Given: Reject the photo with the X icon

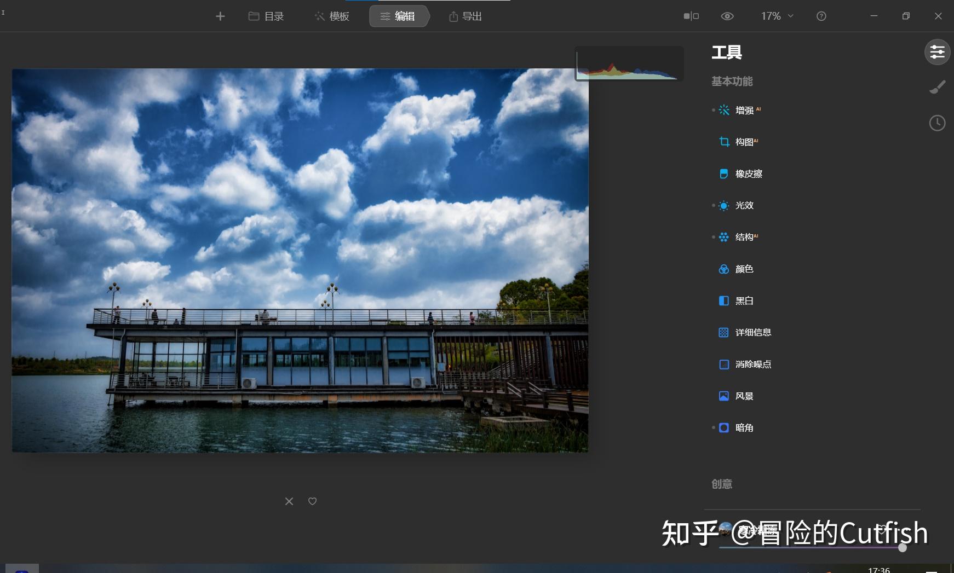Looking at the screenshot, I should click(x=289, y=501).
